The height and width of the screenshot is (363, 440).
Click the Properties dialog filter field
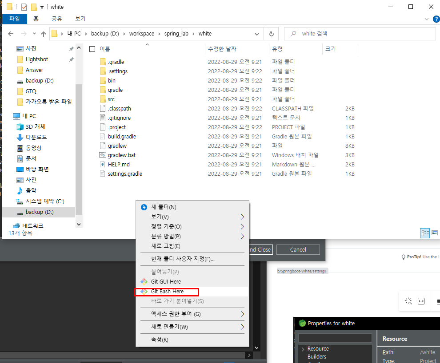(x=335, y=338)
